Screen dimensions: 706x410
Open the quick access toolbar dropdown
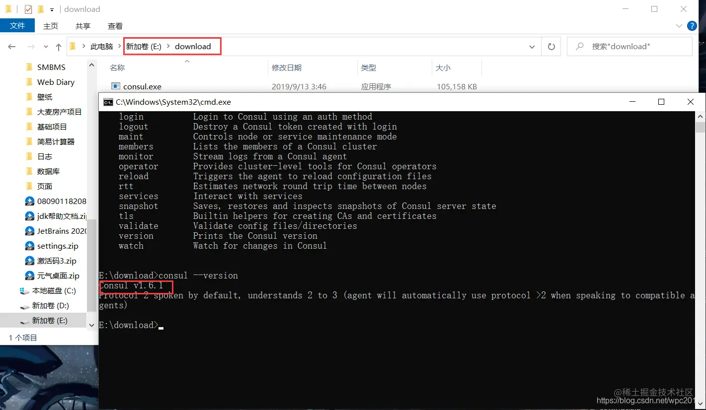pos(52,9)
